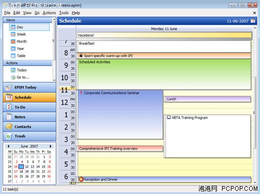Click Monday 11 June day header
Viewport: 260px width, 194px height.
164,29
